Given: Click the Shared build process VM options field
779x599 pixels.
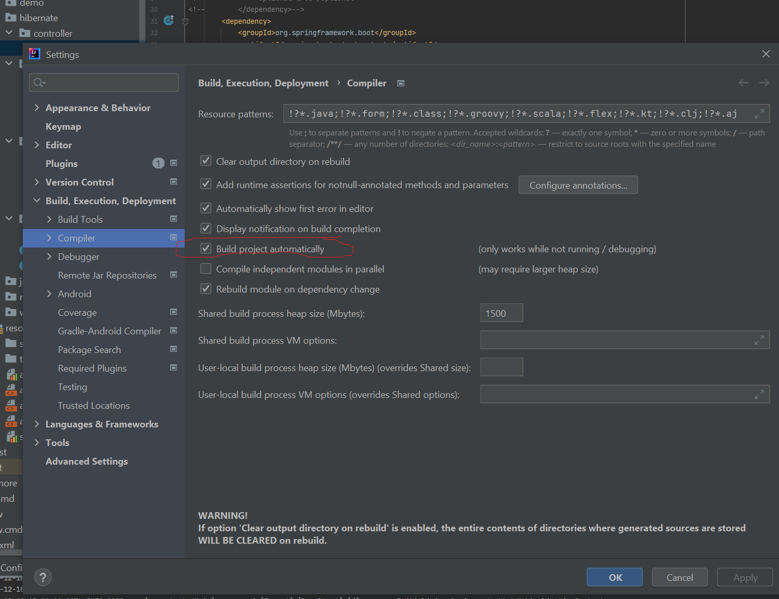Looking at the screenshot, I should click(625, 340).
